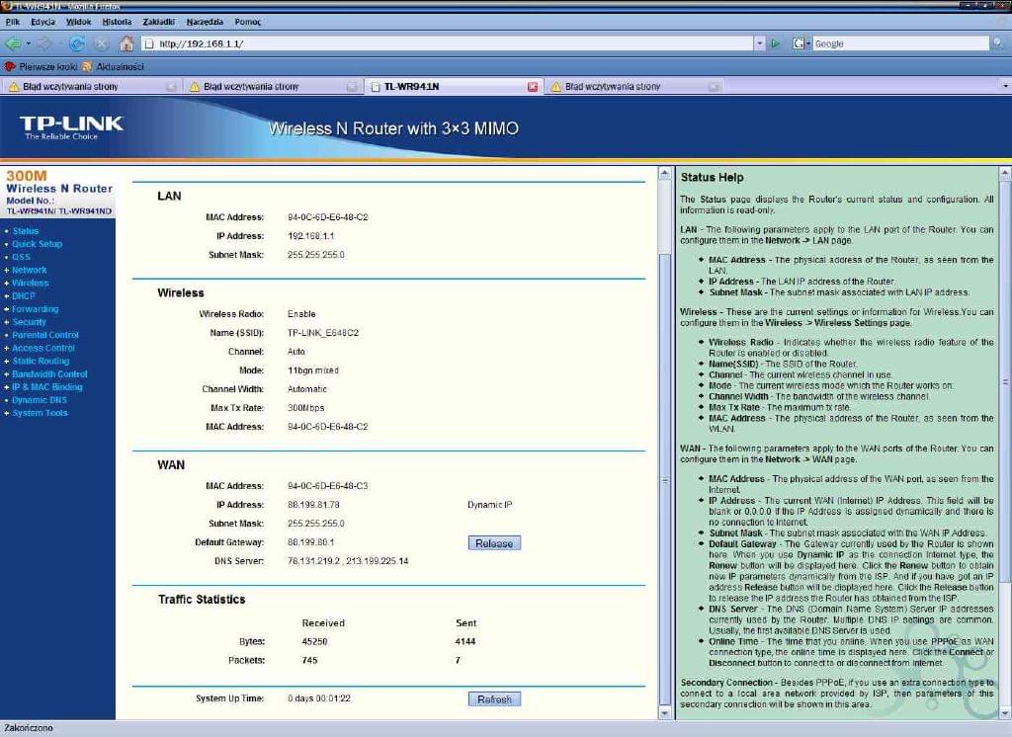The image size is (1012, 737).
Task: Go back using the Firefox back arrow
Action: pos(13,43)
